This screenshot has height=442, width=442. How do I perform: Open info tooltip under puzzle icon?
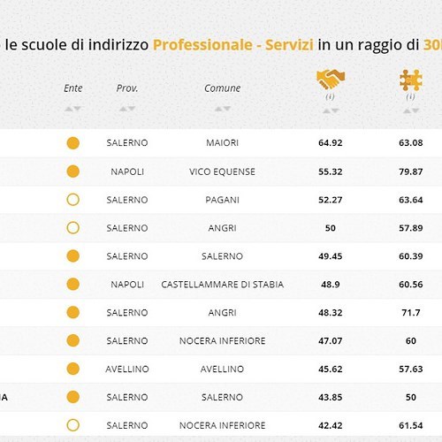(410, 96)
